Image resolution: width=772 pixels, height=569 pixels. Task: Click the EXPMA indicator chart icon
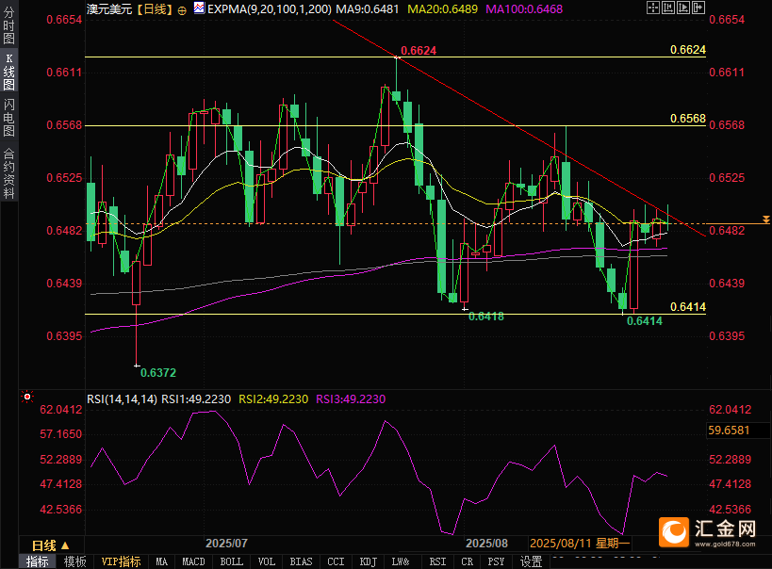pos(197,8)
